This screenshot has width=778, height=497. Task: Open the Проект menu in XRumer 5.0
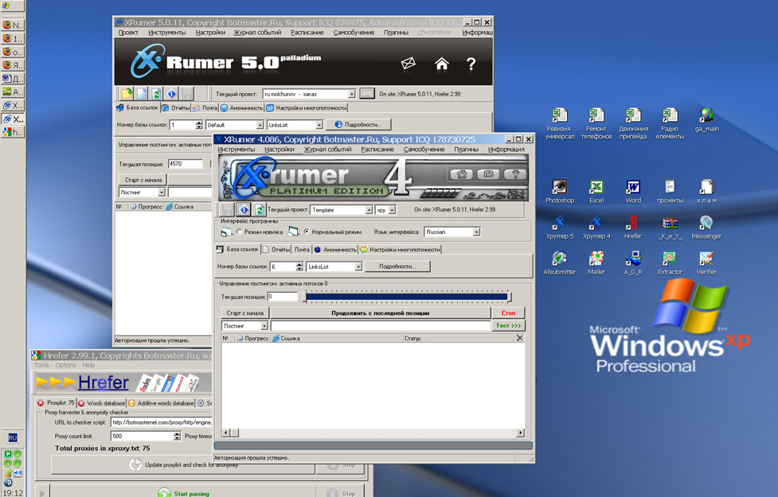128,33
